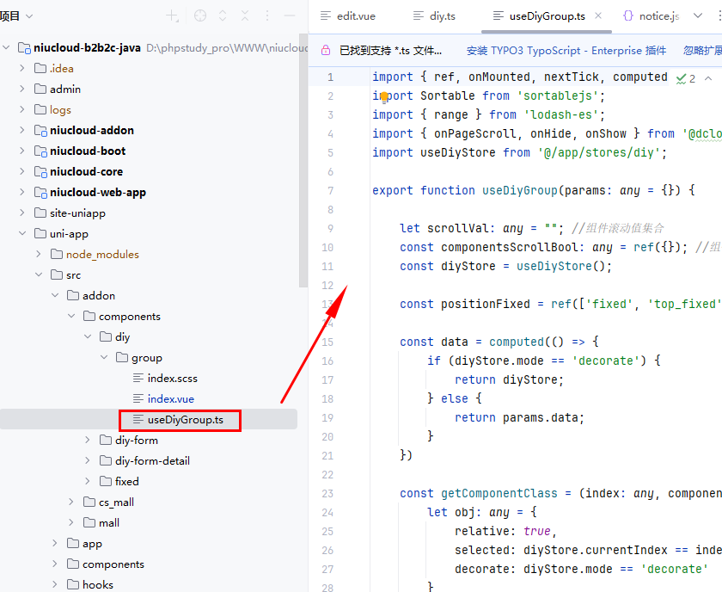Viewport: 722px width, 592px height.
Task: Click the orange intention bulb on line 2
Action: tap(384, 96)
